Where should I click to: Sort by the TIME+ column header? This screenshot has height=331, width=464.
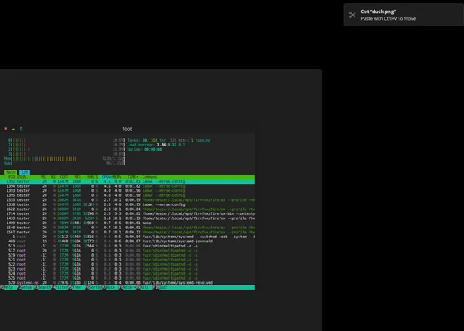tap(132, 177)
